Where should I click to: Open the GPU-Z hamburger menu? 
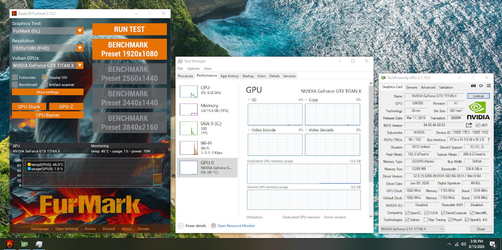(488, 86)
